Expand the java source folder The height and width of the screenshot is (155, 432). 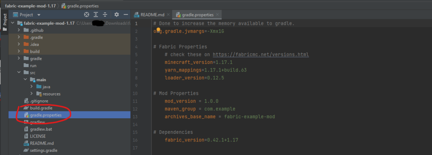point(32,87)
